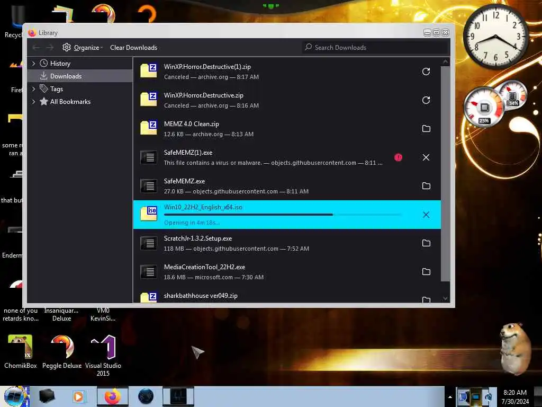
Task: Click the taskbar clock showing 8:20 AM
Action: click(515, 397)
